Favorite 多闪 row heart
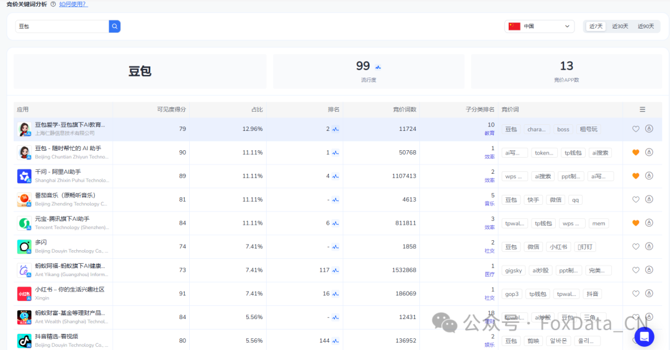Viewport: 670px width, 350px height. [x=636, y=246]
